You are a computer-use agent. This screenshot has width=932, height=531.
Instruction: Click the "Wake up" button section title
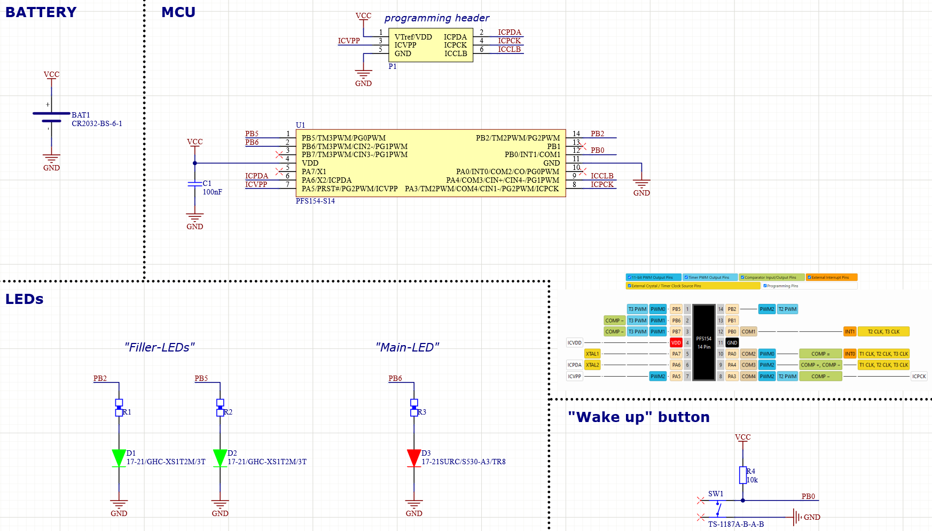[x=639, y=417]
